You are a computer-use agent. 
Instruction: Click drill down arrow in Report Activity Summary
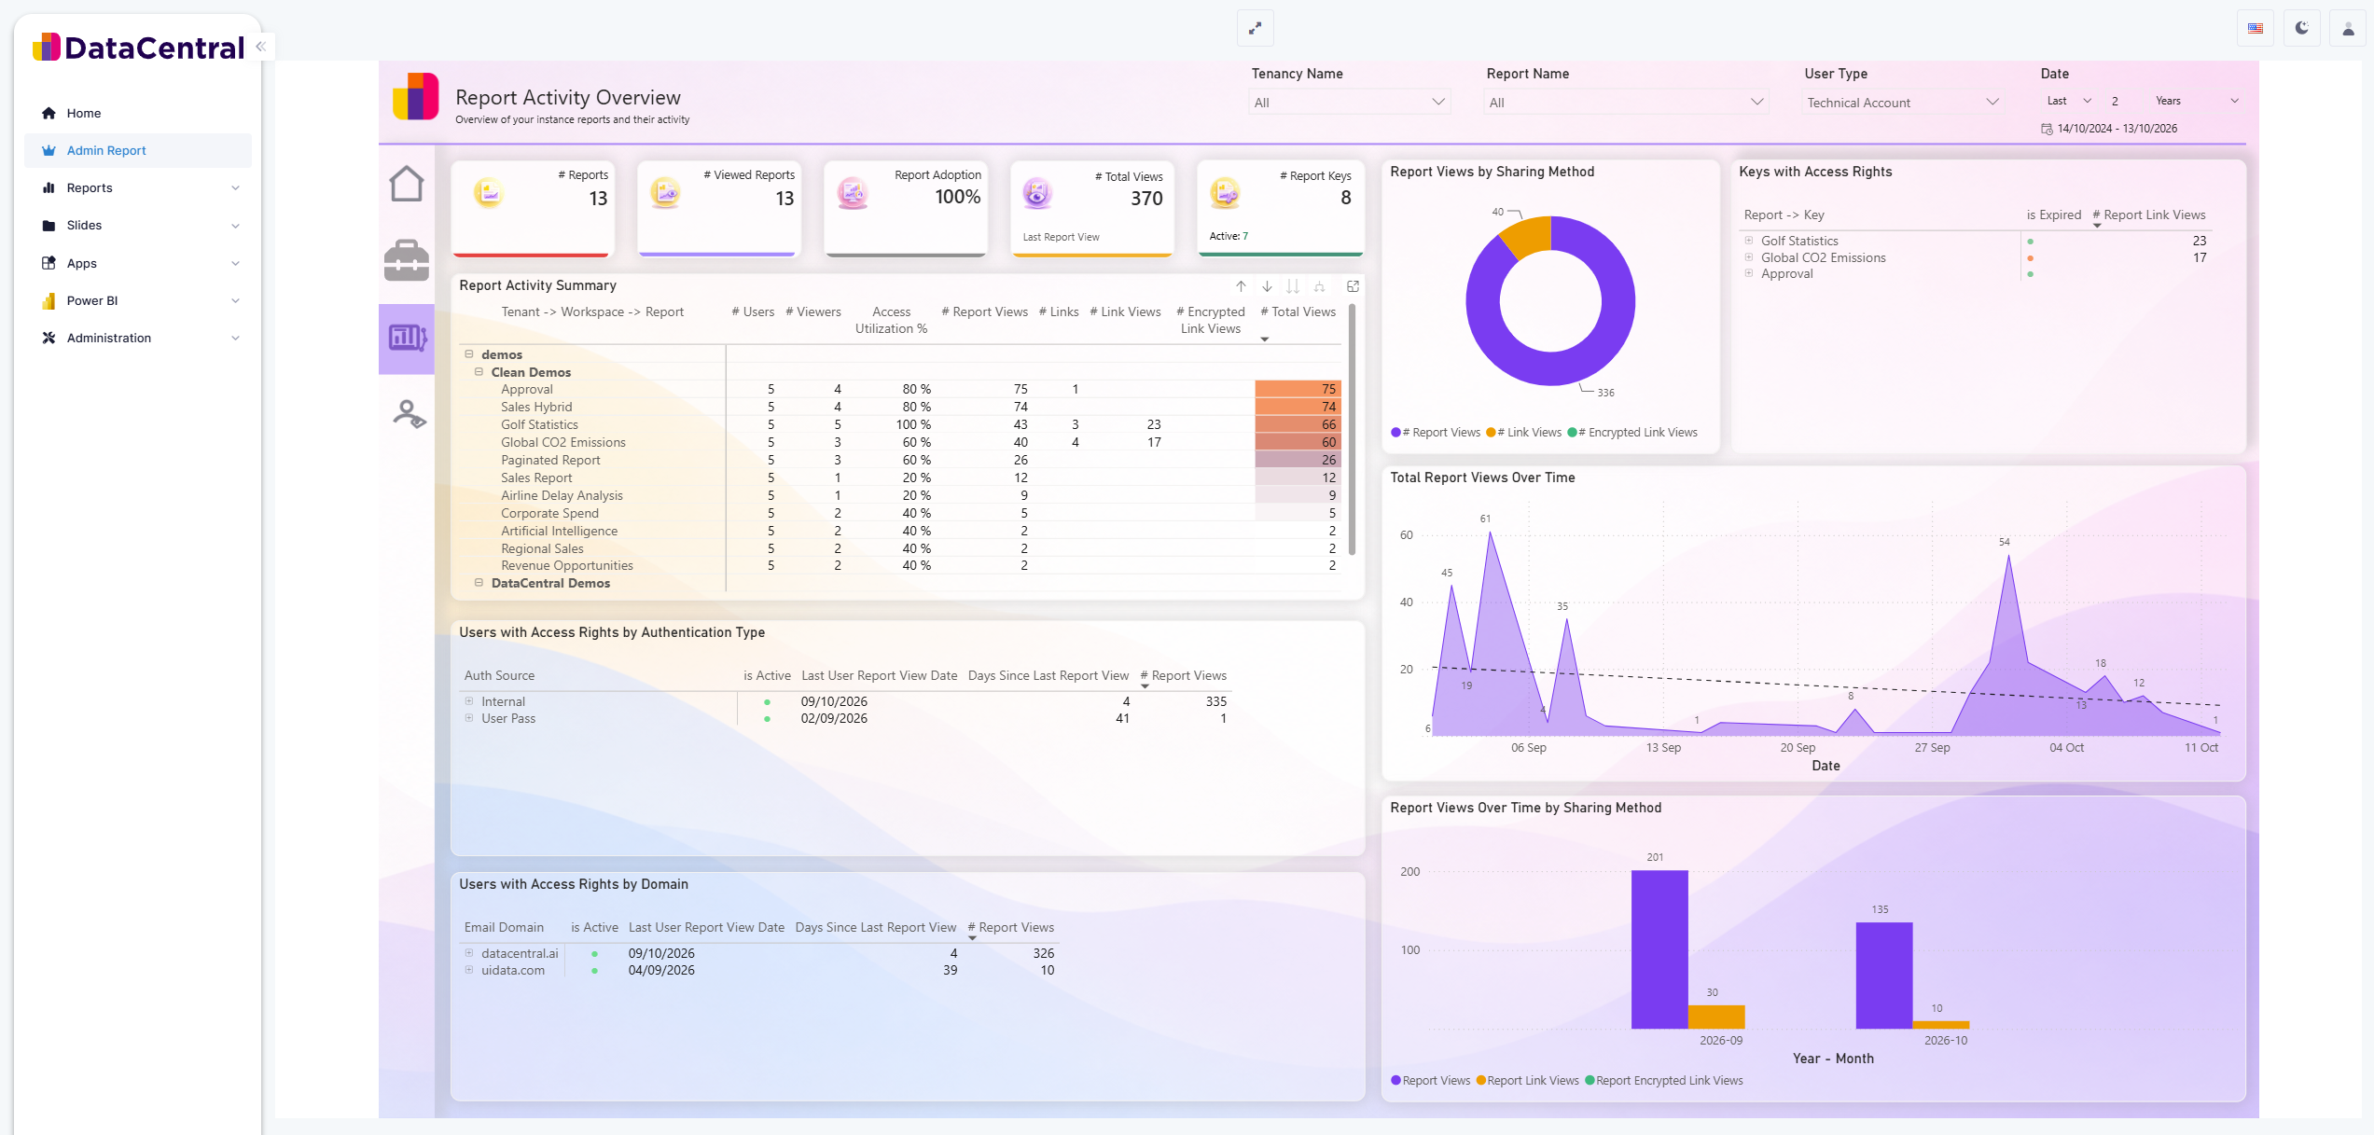click(x=1267, y=286)
